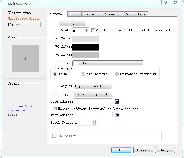Pick the Border Color swatch

(x=86, y=39)
